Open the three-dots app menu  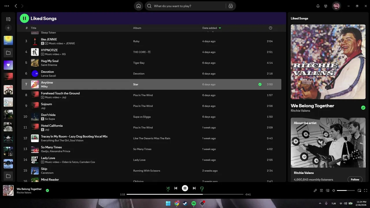7,6
